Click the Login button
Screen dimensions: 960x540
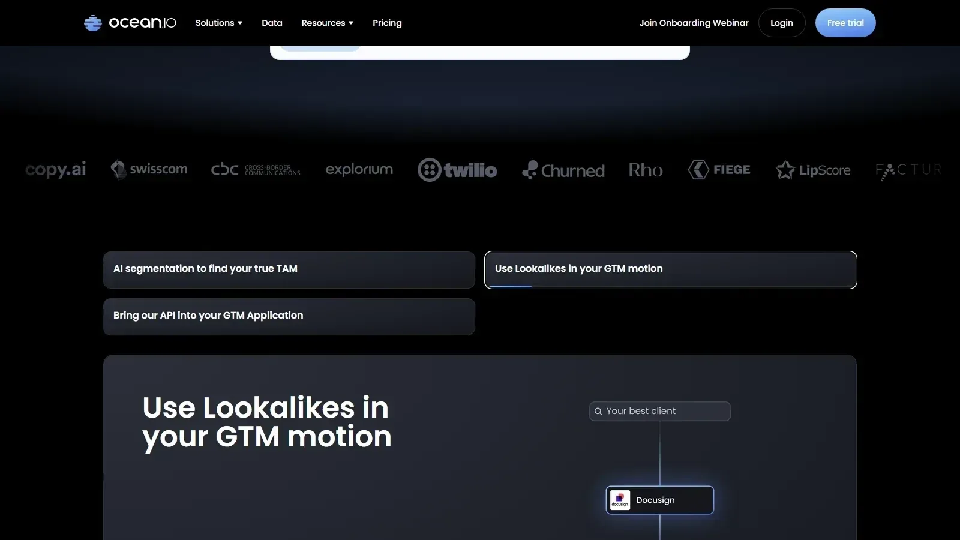[782, 23]
